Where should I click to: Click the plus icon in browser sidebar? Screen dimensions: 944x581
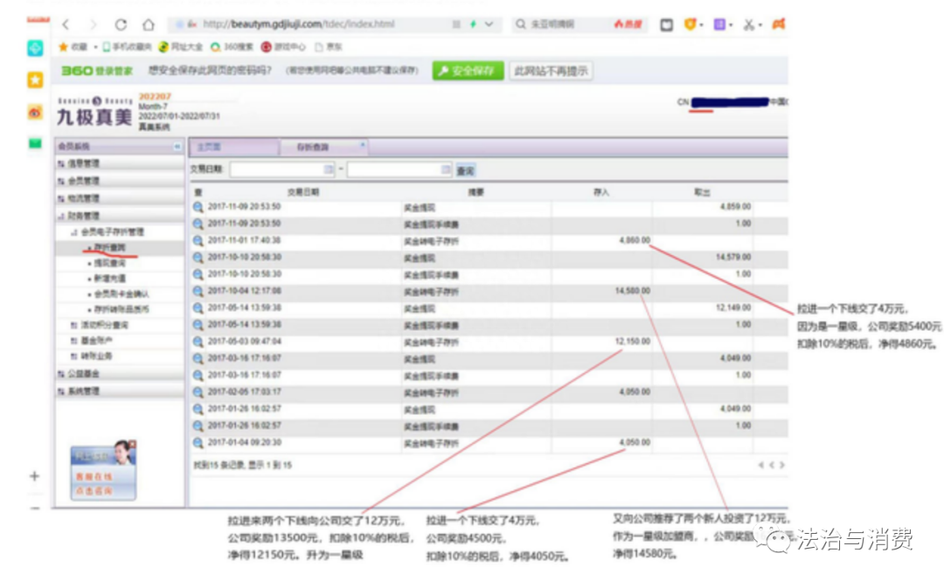[x=34, y=476]
